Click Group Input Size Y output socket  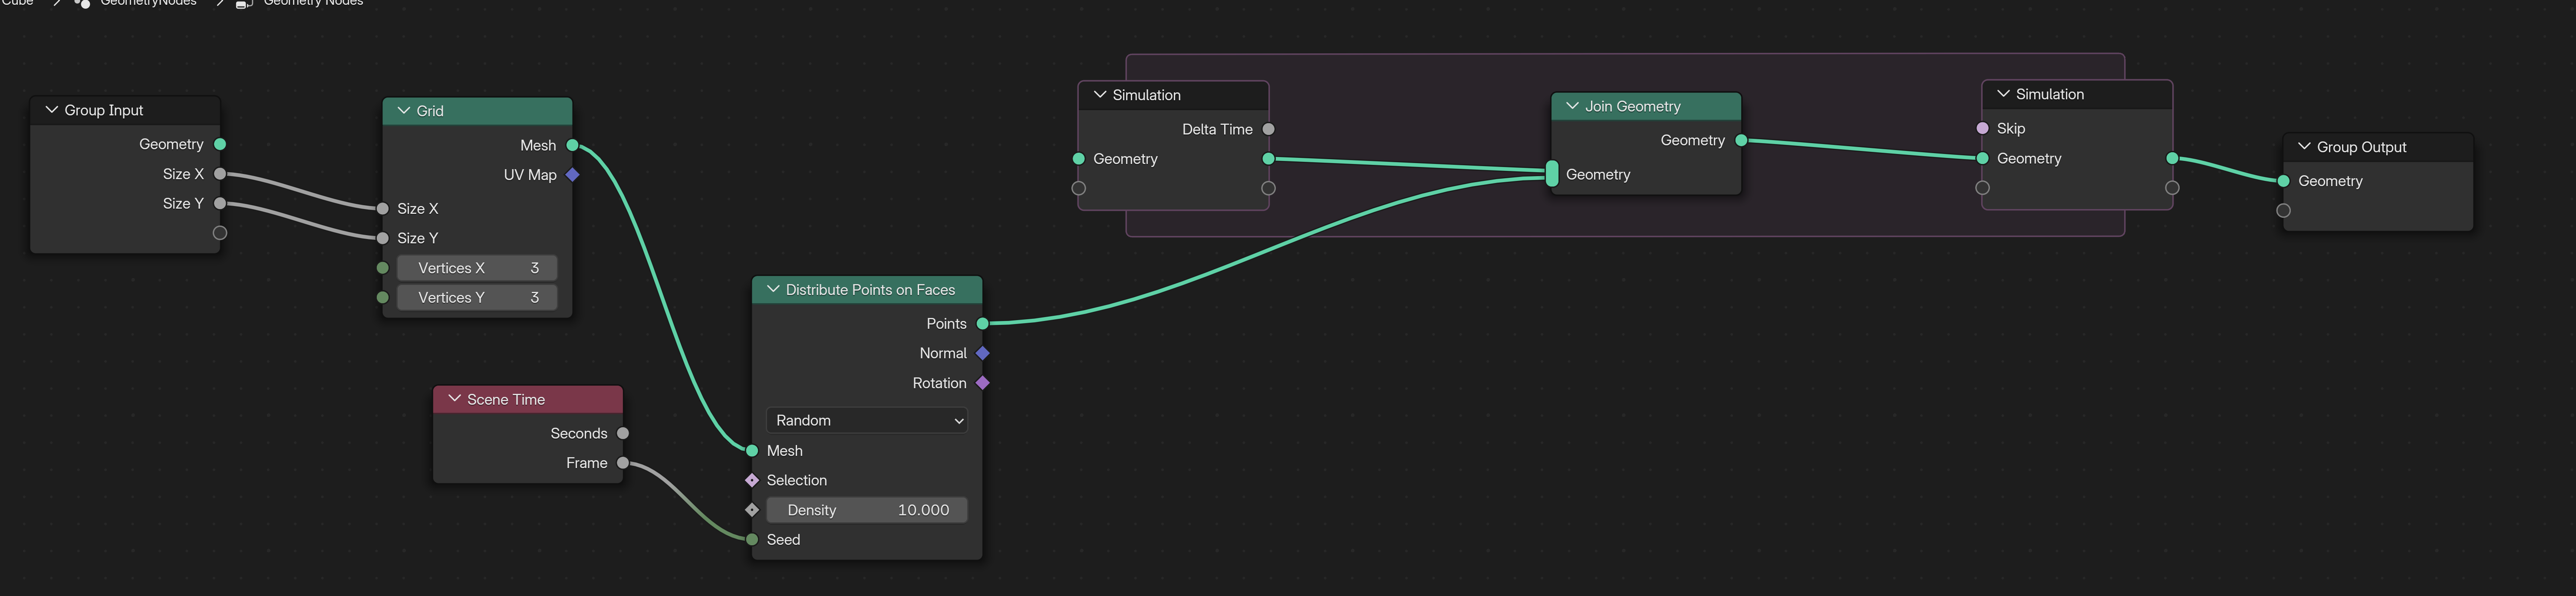click(220, 204)
